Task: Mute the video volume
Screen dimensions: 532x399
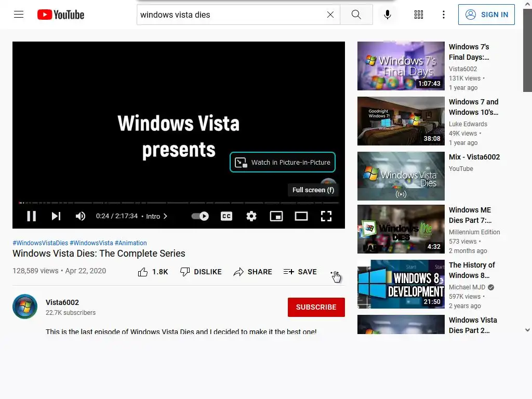Action: (81, 216)
